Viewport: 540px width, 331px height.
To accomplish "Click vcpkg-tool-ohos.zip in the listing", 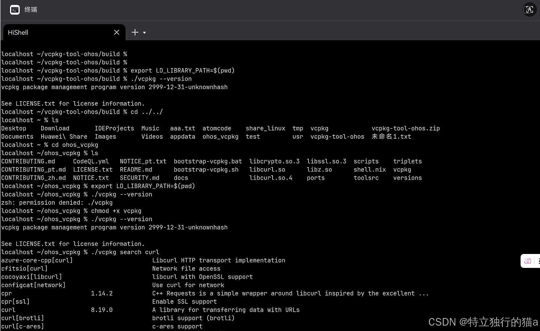I will click(406, 128).
